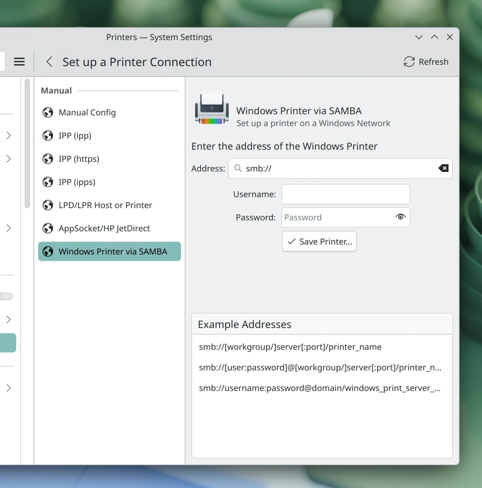Click the printer icon beside Windows Printer via SAMBA
Viewport: 482px width, 488px height.
click(212, 108)
